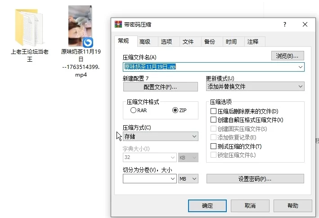319x218 pixels.
Task: Open the 压缩方式 dropdown showing 存储
Action: [x=160, y=136]
